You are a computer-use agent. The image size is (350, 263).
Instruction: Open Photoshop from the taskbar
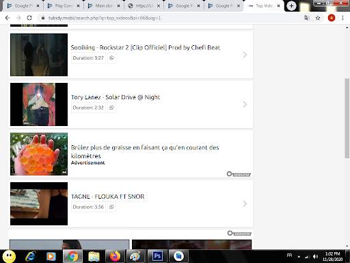click(157, 256)
